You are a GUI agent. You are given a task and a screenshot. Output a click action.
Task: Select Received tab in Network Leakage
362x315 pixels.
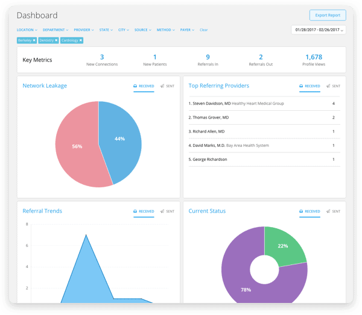tap(144, 86)
